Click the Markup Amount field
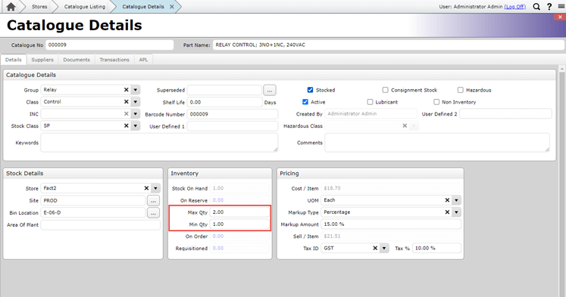Screen dimensions: 566x297 [391, 224]
